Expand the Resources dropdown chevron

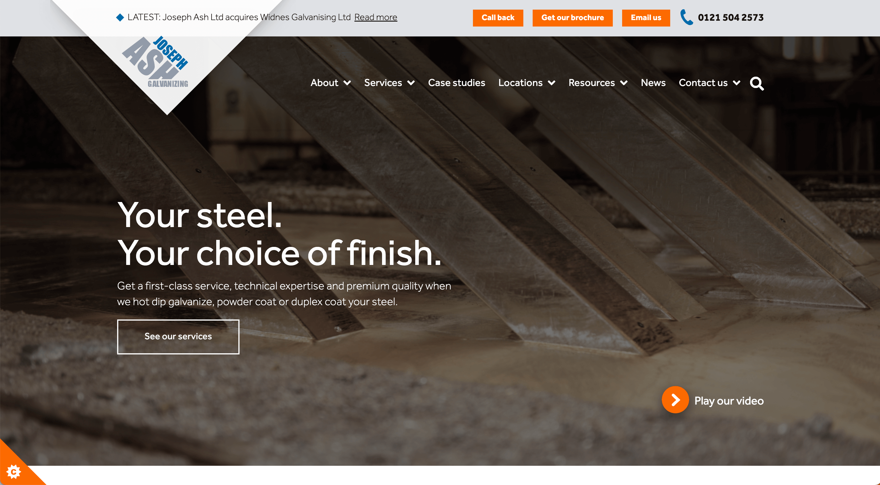click(624, 83)
